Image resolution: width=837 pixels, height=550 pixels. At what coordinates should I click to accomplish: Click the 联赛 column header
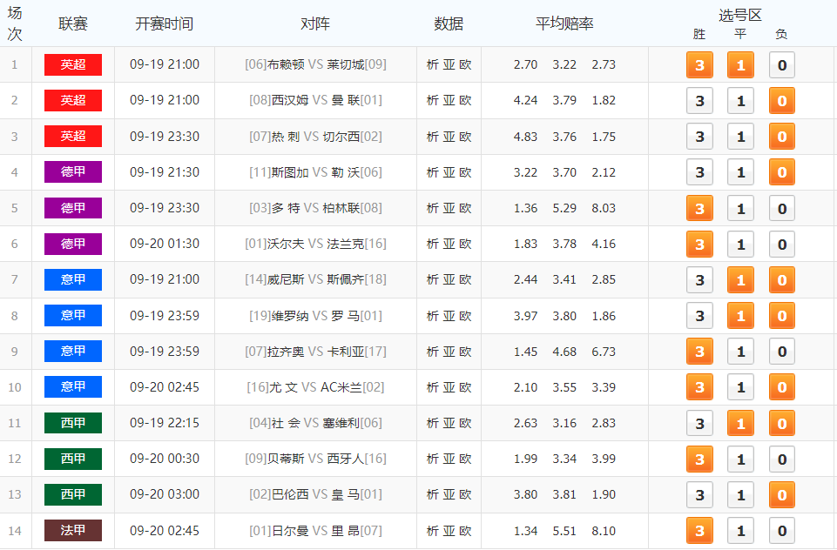tap(73, 24)
